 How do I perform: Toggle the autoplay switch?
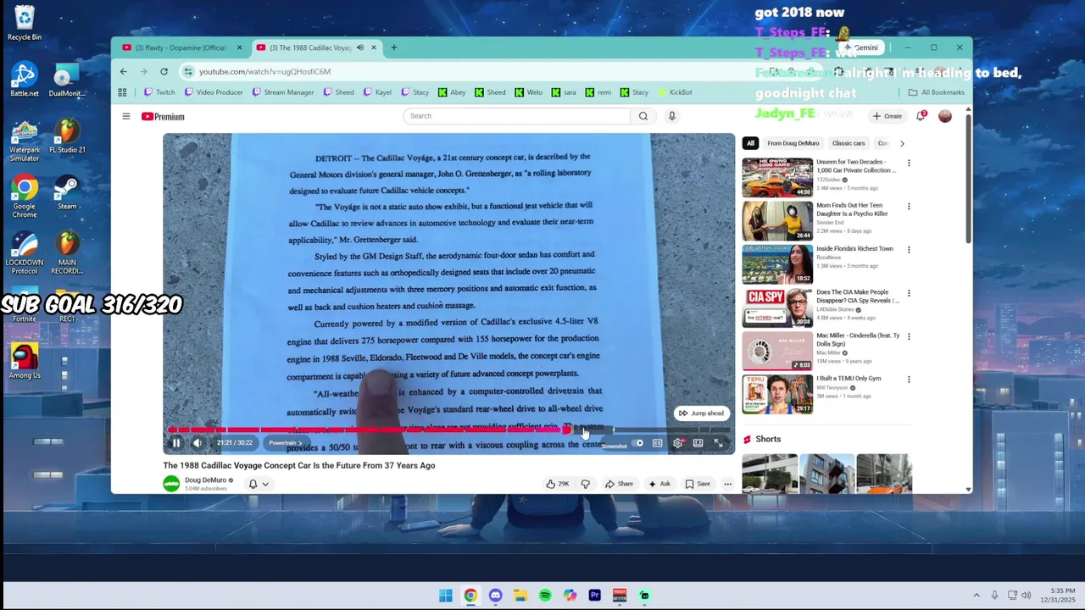(636, 443)
